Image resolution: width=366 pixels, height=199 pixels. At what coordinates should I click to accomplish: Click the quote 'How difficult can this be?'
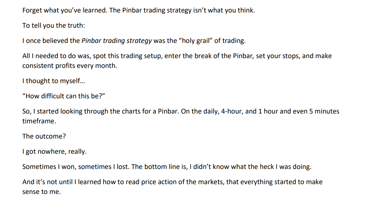(x=64, y=96)
